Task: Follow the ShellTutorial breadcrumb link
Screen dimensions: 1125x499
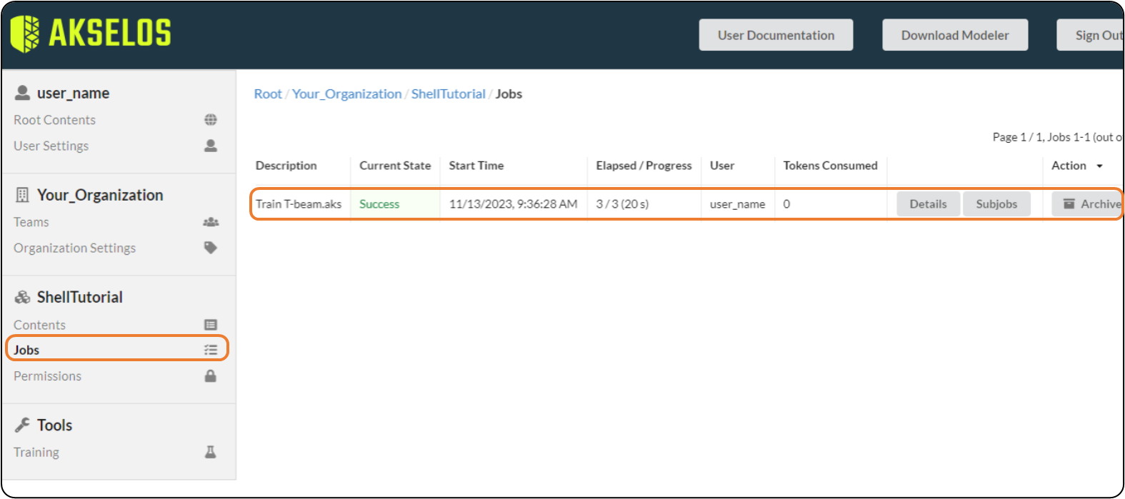Action: click(449, 94)
